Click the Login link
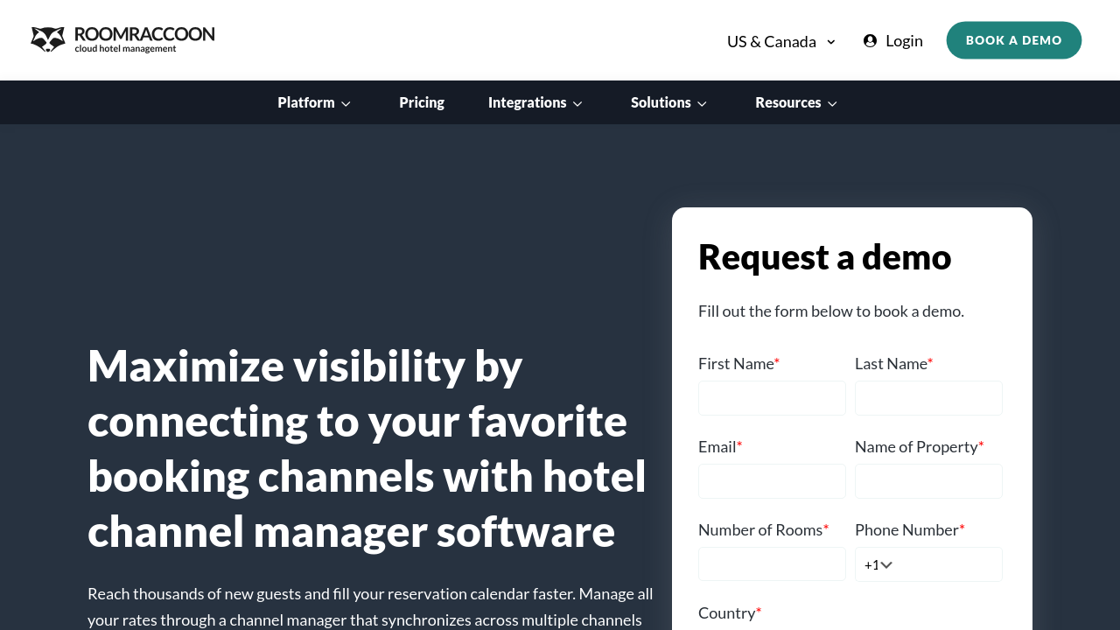Image resolution: width=1120 pixels, height=630 pixels. point(904,41)
